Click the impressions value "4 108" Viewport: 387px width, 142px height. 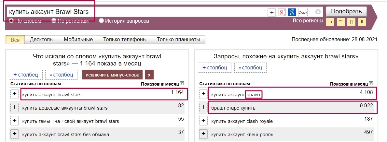(366, 92)
